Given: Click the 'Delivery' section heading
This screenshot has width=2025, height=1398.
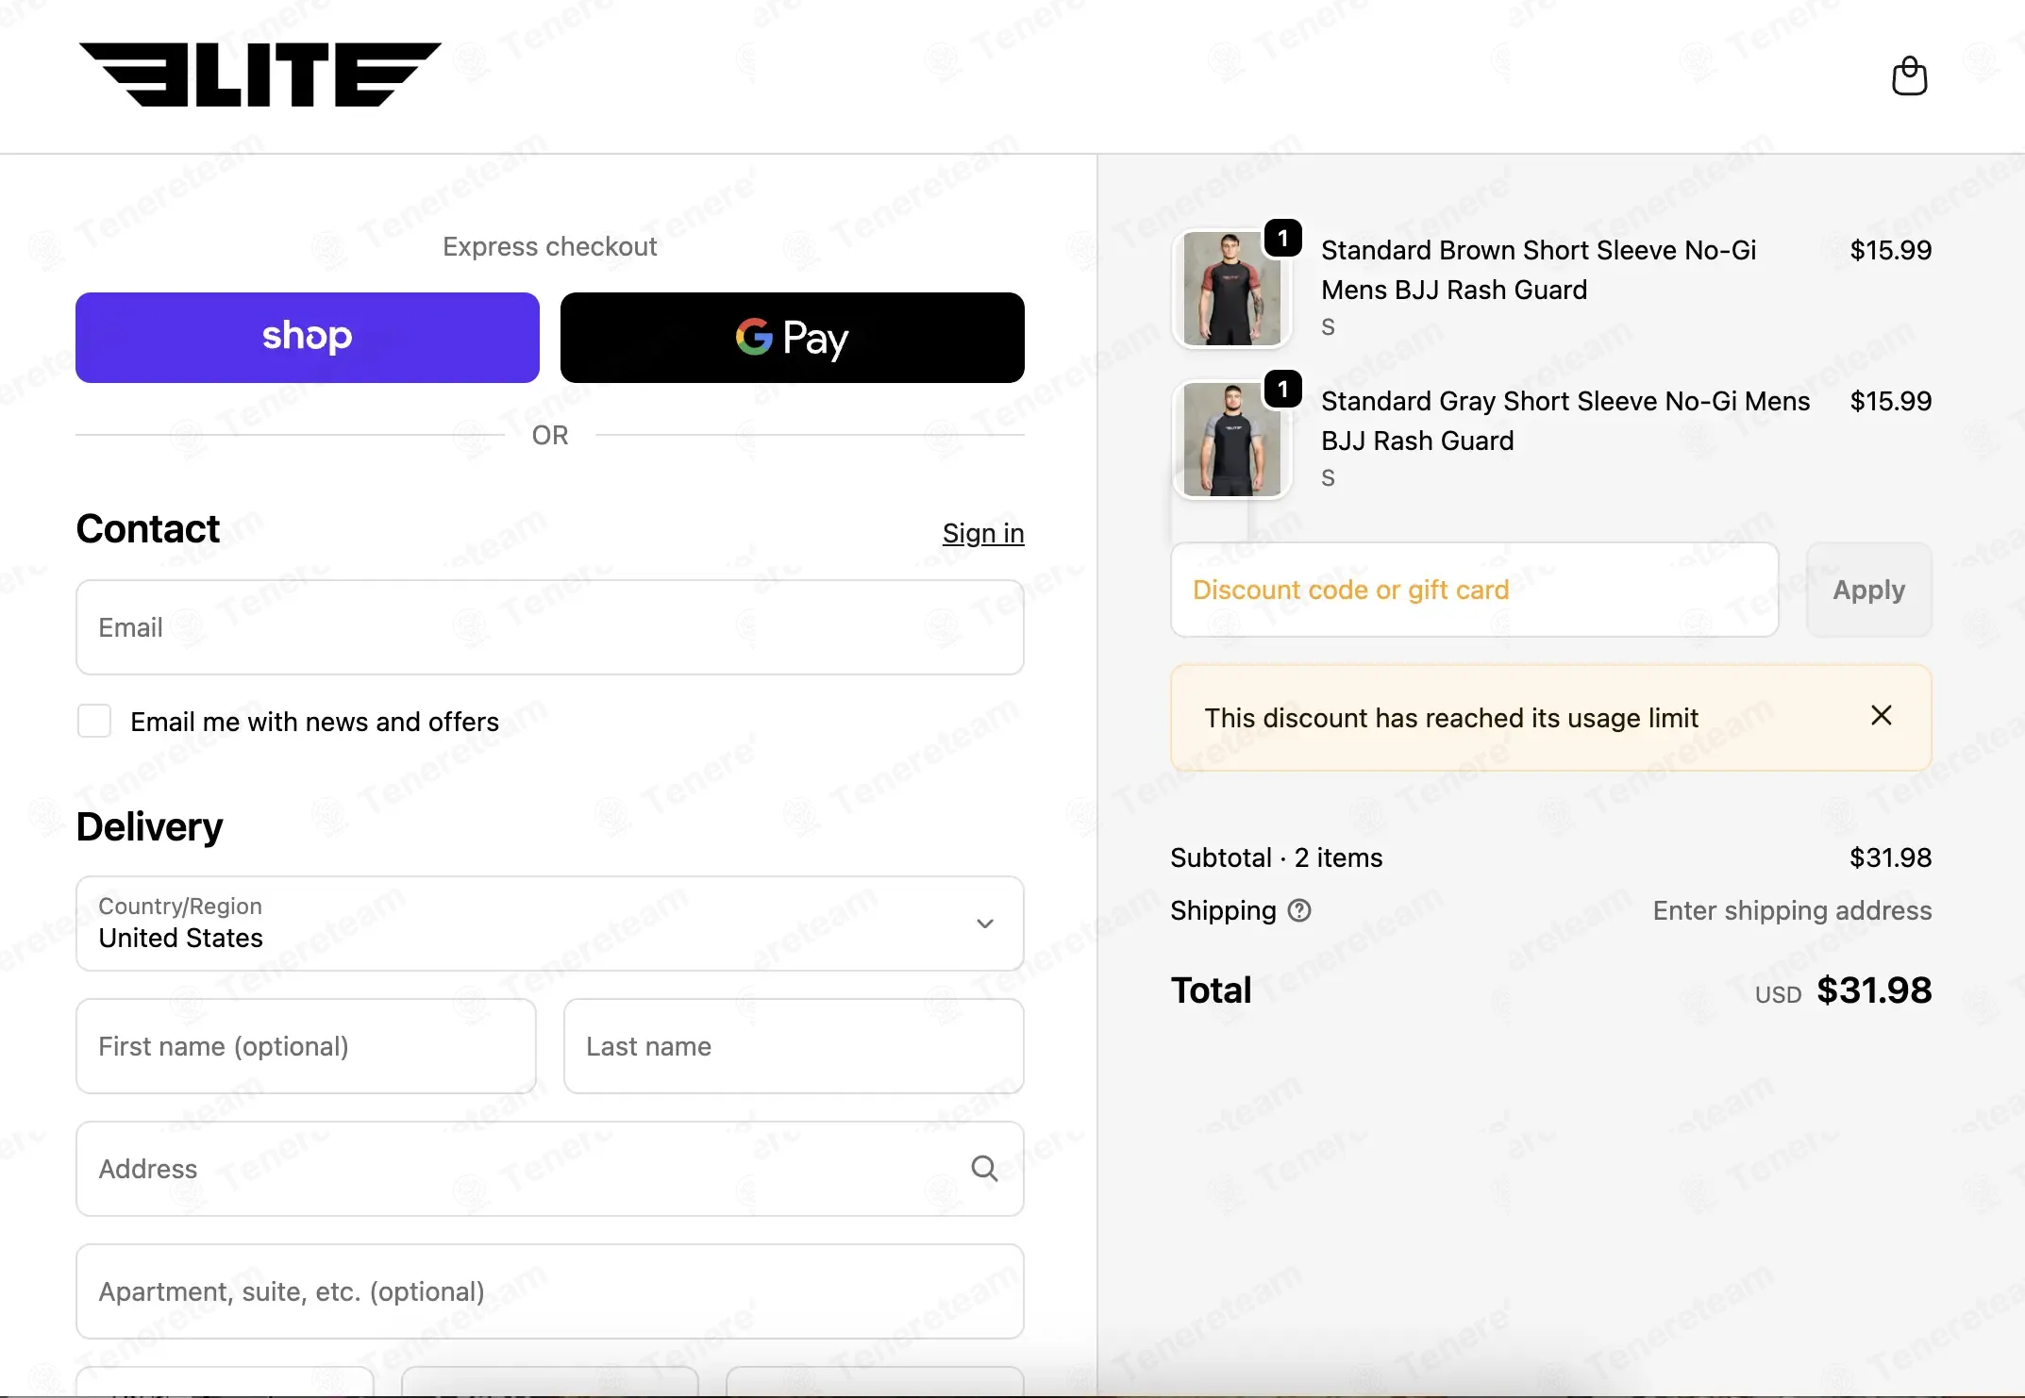Looking at the screenshot, I should [x=149, y=826].
